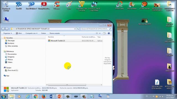Screen dimensions: 177x99
Task: Open the Recycle Bin desktop icon
Action: pos(6,6)
